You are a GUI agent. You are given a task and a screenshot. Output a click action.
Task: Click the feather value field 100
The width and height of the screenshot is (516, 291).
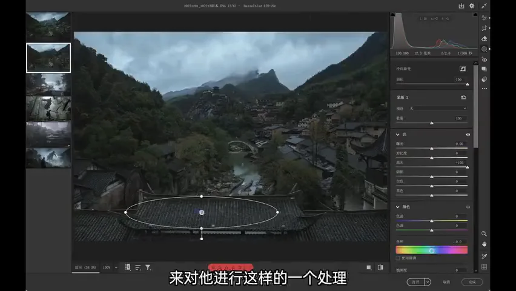tap(458, 79)
